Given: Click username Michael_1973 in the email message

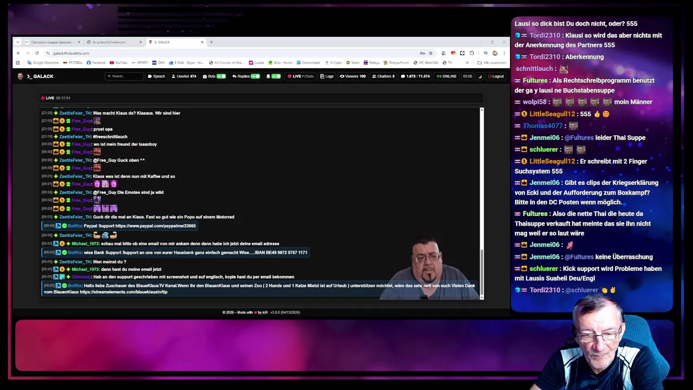Looking at the screenshot, I should pyautogui.click(x=86, y=244).
